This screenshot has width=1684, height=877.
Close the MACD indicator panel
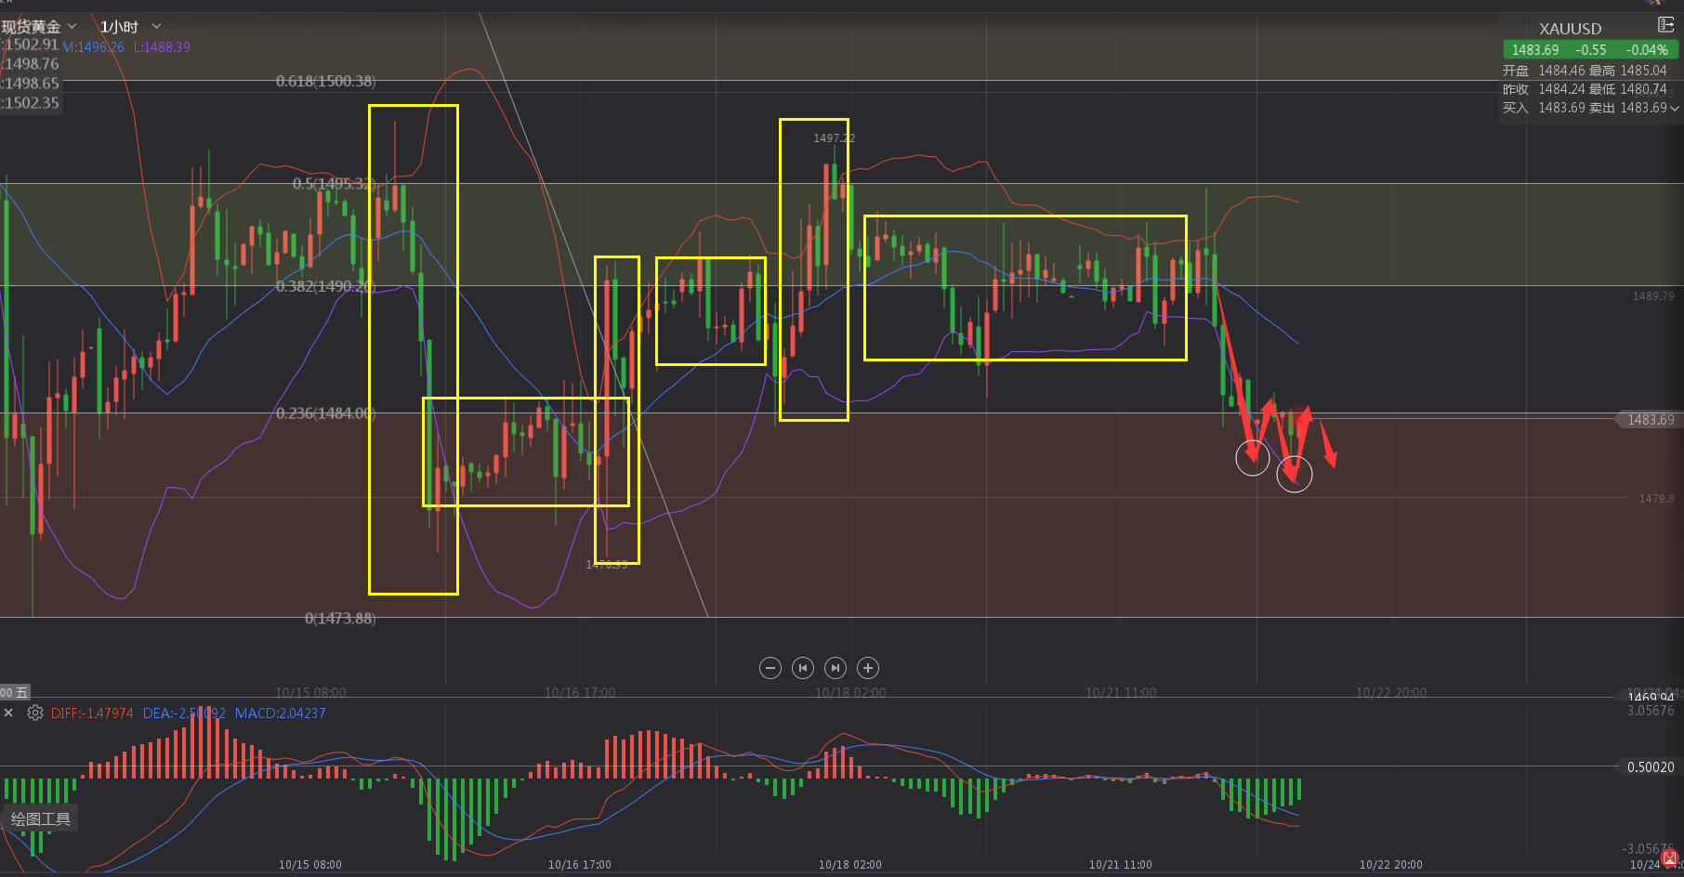point(8,713)
